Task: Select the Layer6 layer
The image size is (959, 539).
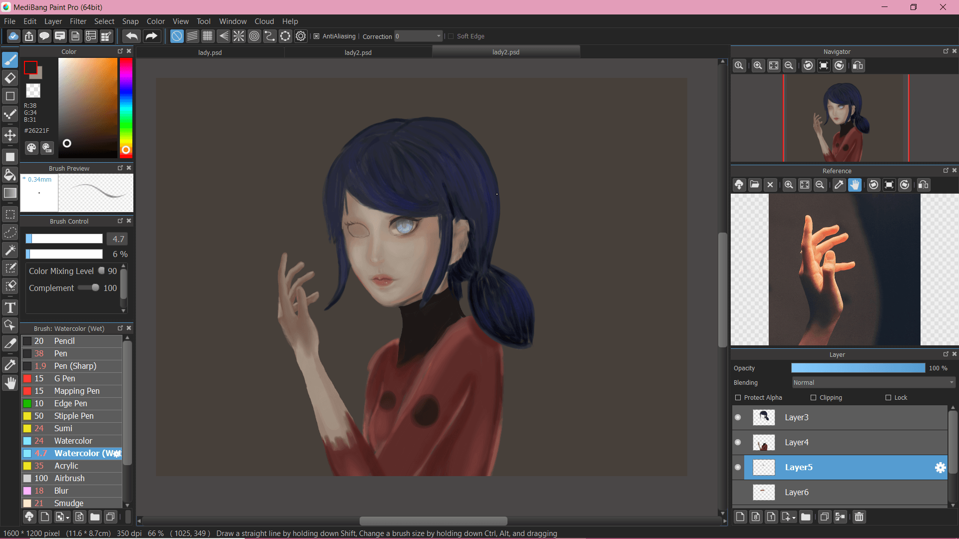Action: click(x=840, y=492)
